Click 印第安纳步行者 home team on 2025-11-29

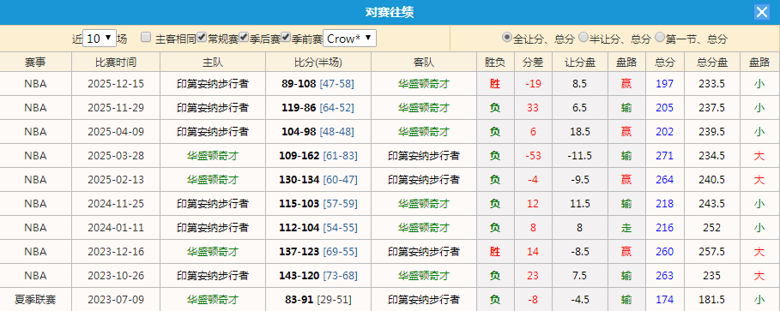click(x=213, y=108)
